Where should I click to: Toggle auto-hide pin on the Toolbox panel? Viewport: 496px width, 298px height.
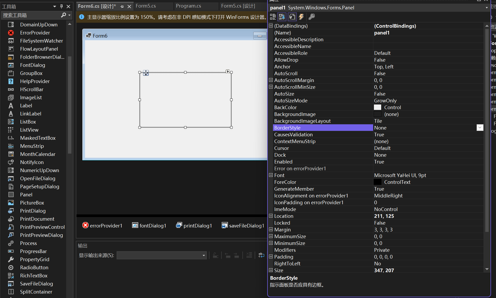click(x=61, y=6)
